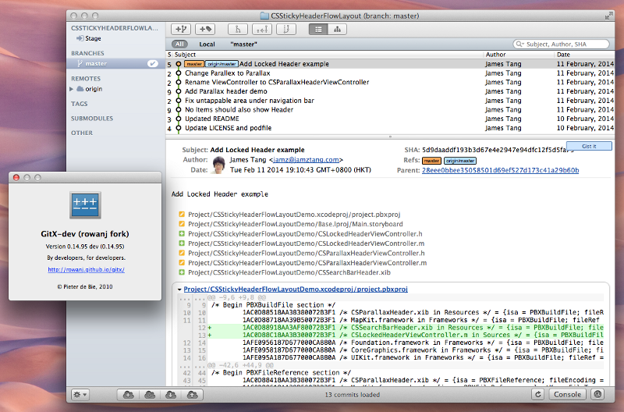The image size is (624, 412).
Task: Collapse the project.pbxproj diff section
Action: [x=180, y=289]
